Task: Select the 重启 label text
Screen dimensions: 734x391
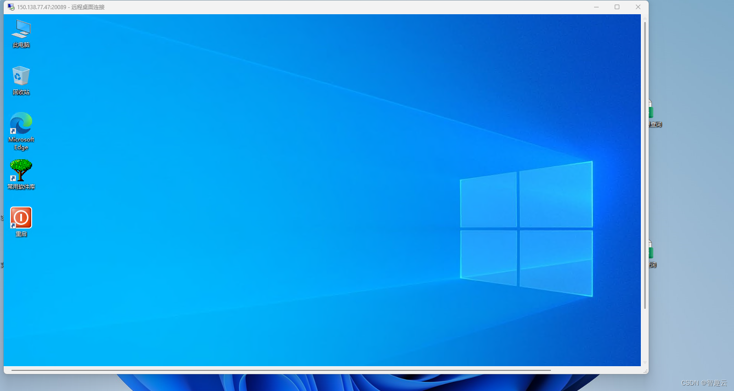Action: pyautogui.click(x=21, y=234)
